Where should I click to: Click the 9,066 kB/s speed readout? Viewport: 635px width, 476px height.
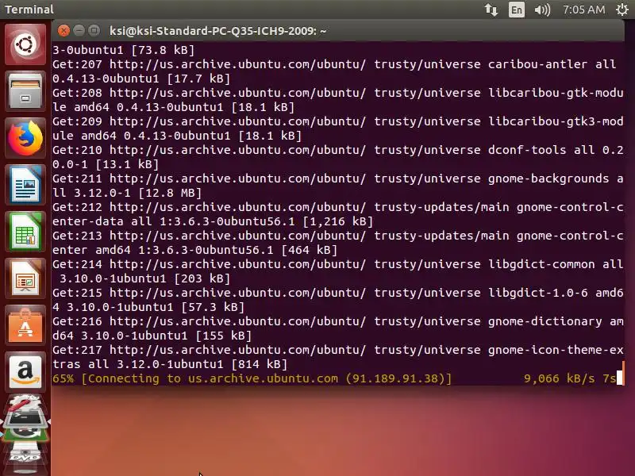point(560,378)
